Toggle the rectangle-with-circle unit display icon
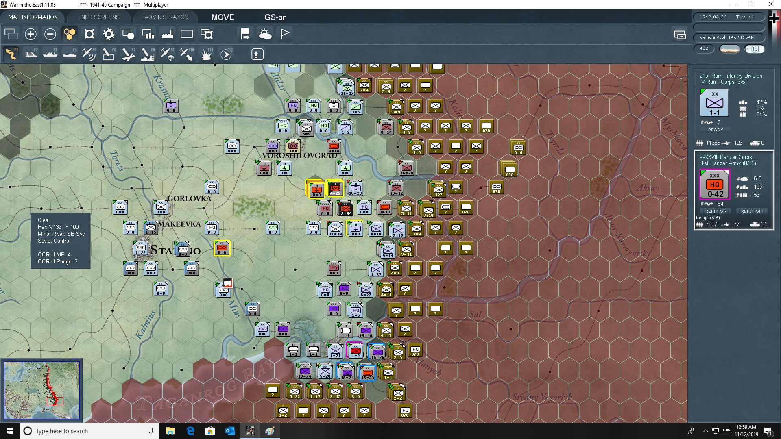Viewport: 781px width, 439px height. [x=128, y=34]
